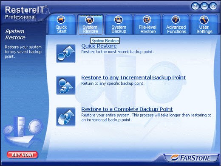Close the RestoreIT window
The image size is (221, 166).
point(213,6)
